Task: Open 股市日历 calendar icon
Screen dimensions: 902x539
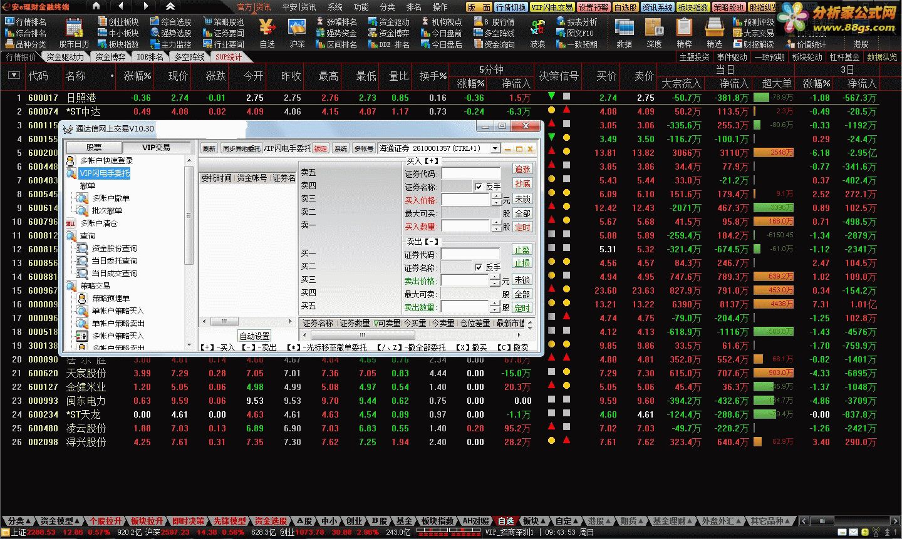Action: tap(74, 33)
